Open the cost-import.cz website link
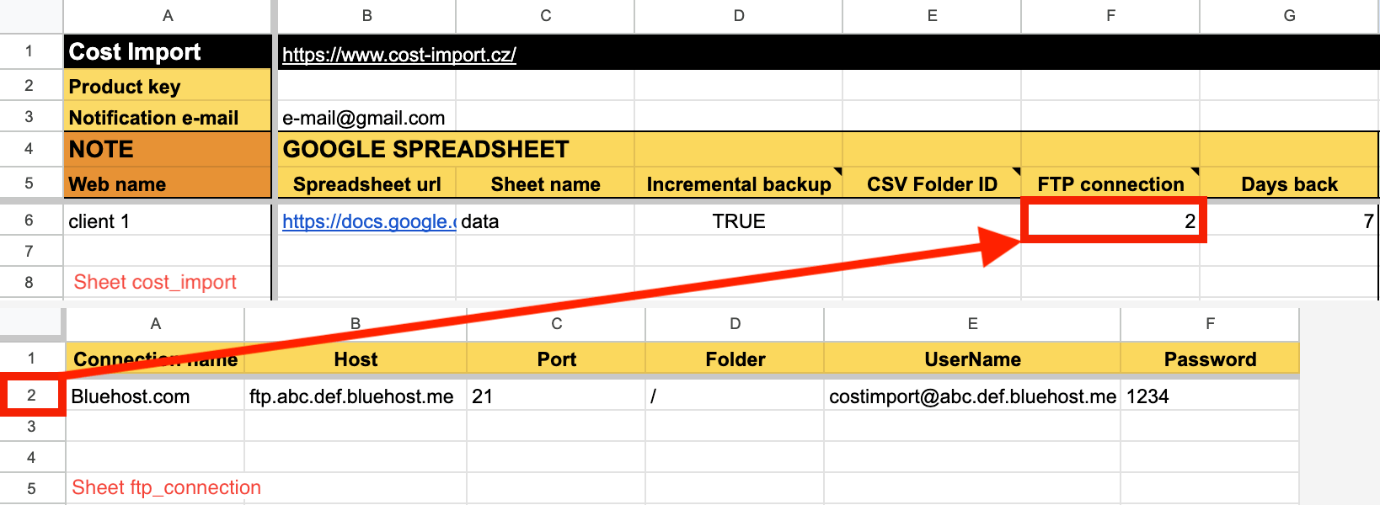Viewport: 1380px width, 505px height. (398, 55)
